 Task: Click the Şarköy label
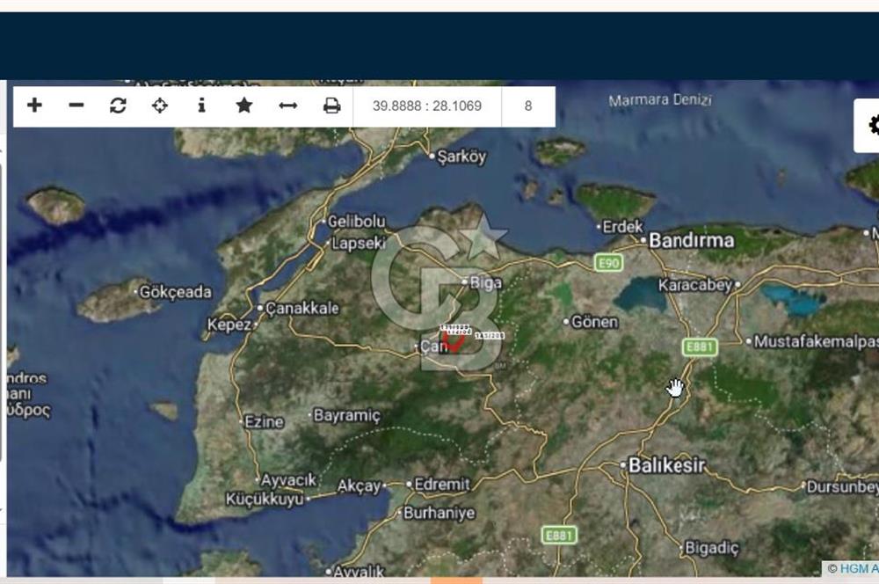[461, 156]
